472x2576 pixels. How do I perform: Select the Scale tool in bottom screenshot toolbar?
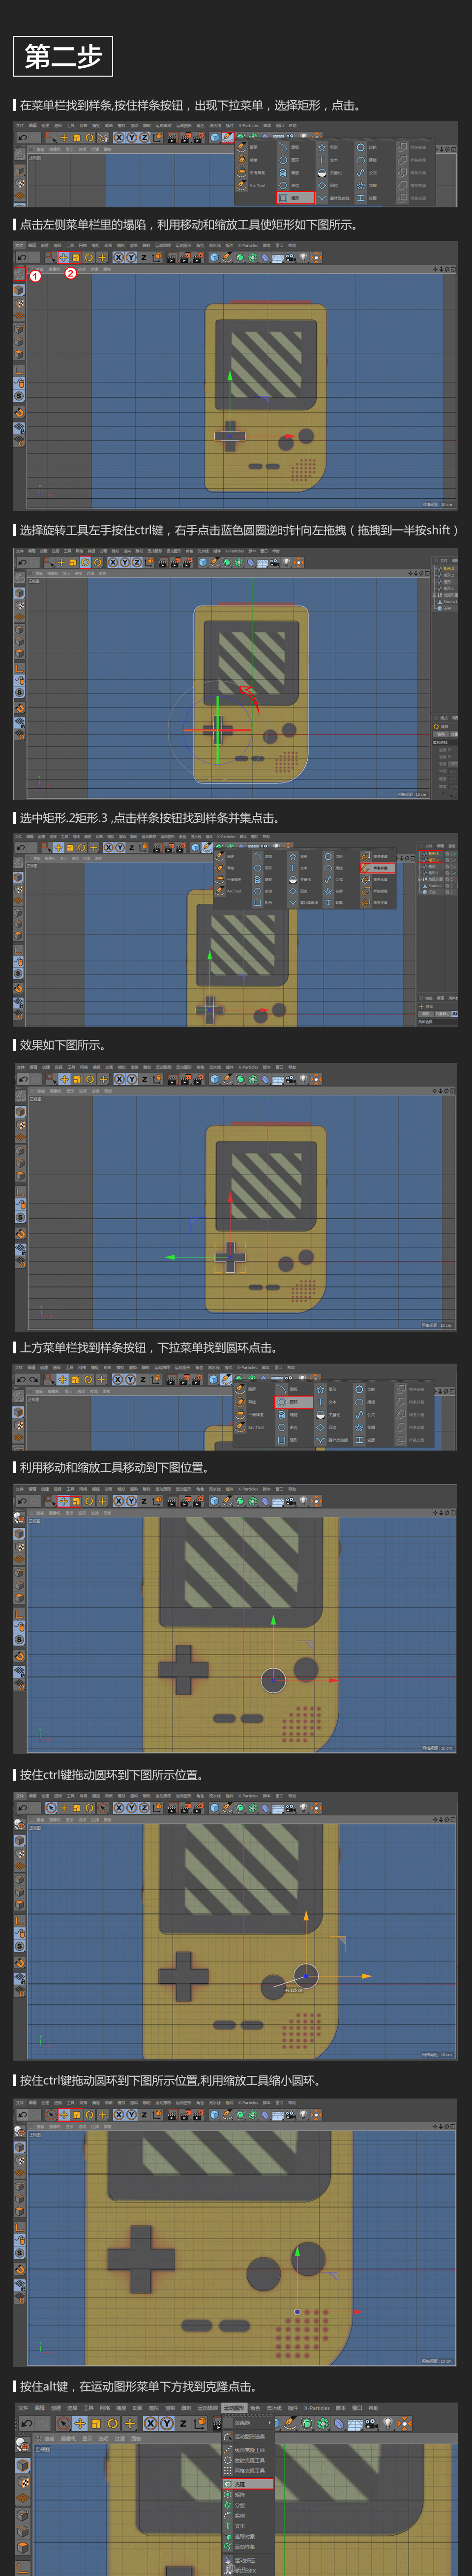(95, 2423)
